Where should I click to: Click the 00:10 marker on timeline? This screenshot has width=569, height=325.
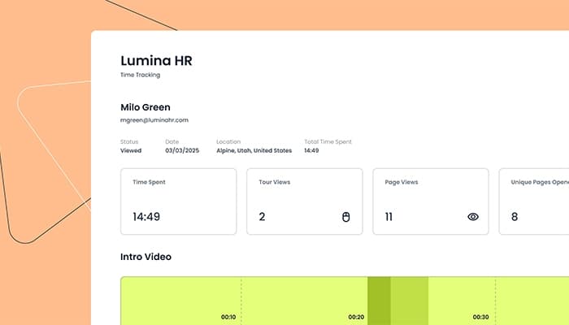coord(228,317)
